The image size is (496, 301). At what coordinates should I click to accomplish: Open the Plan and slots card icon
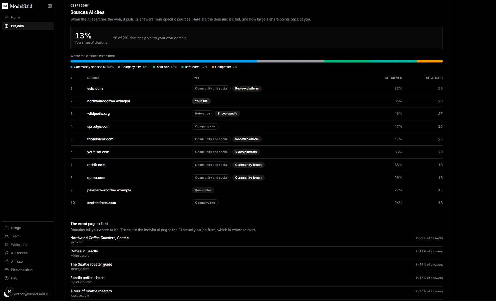pyautogui.click(x=7, y=270)
